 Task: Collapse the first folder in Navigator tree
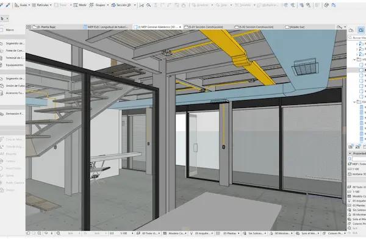pos(354,60)
